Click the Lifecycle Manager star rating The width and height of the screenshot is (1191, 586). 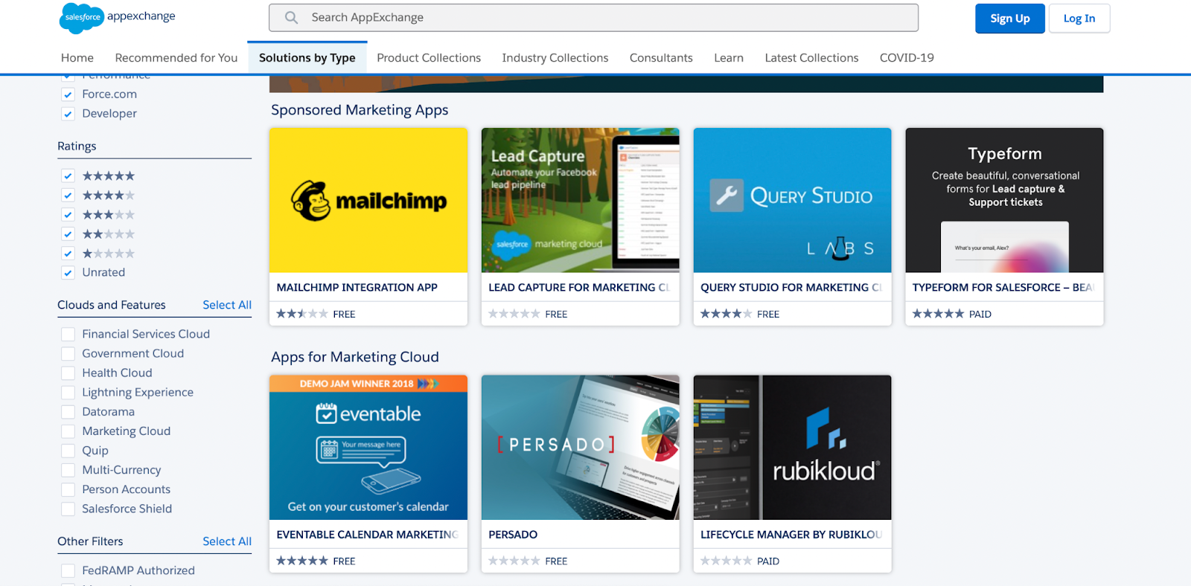[x=727, y=561]
